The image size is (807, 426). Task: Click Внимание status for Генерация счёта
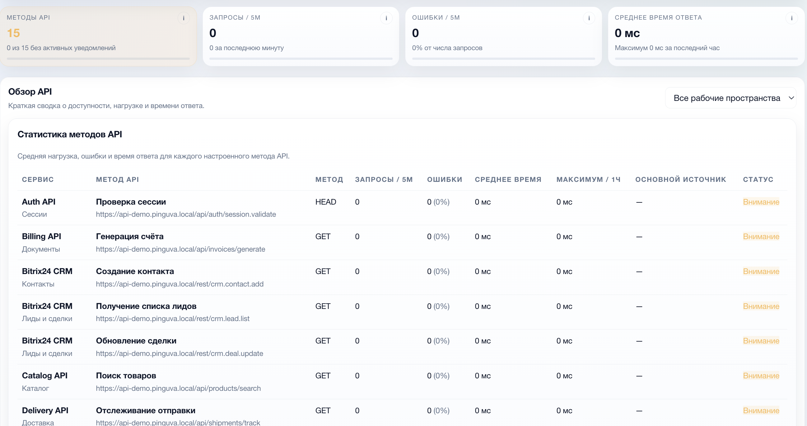click(x=761, y=236)
